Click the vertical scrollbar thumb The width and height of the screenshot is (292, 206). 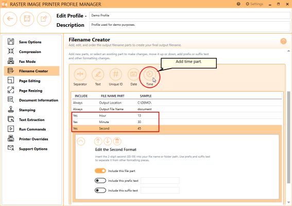point(288,138)
